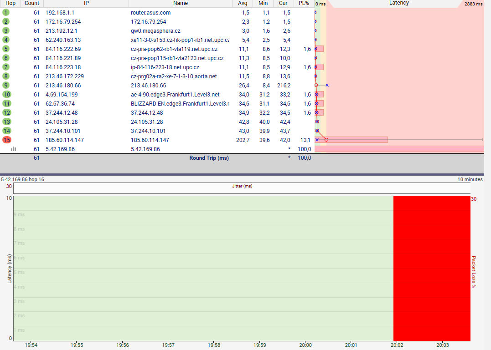491x350 pixels.
Task: Select ae-4-90.edge3.Frankfurt1.Level3.net name
Action: [175, 94]
